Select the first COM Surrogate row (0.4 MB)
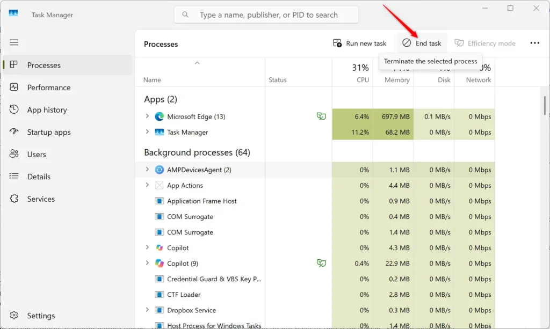 [x=315, y=216]
